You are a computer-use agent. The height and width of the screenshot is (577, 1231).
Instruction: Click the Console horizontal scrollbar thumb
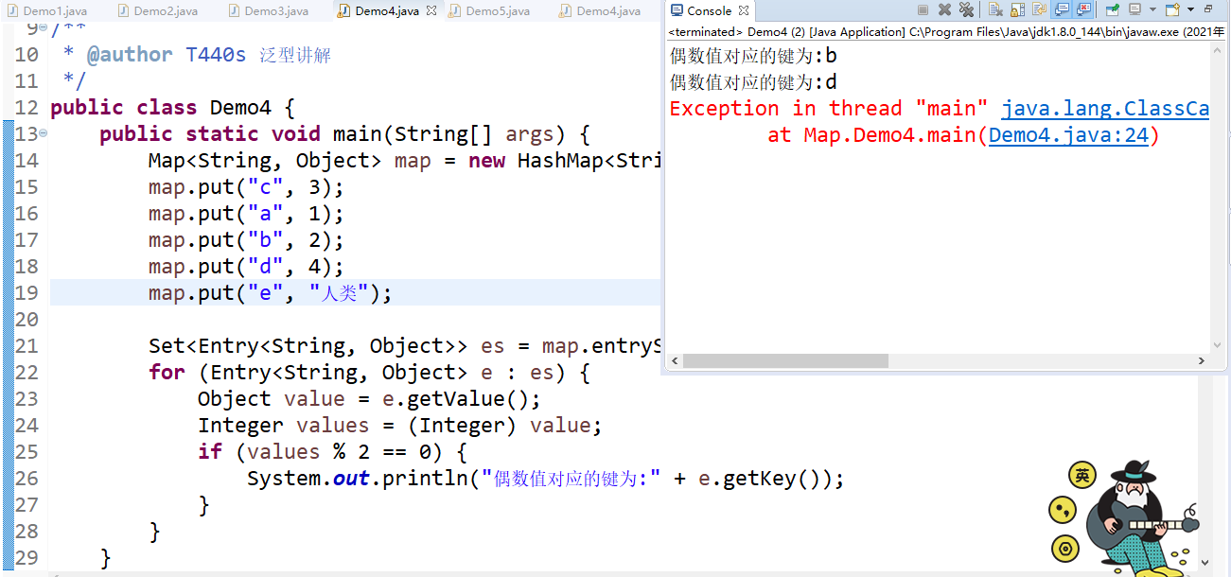point(785,361)
